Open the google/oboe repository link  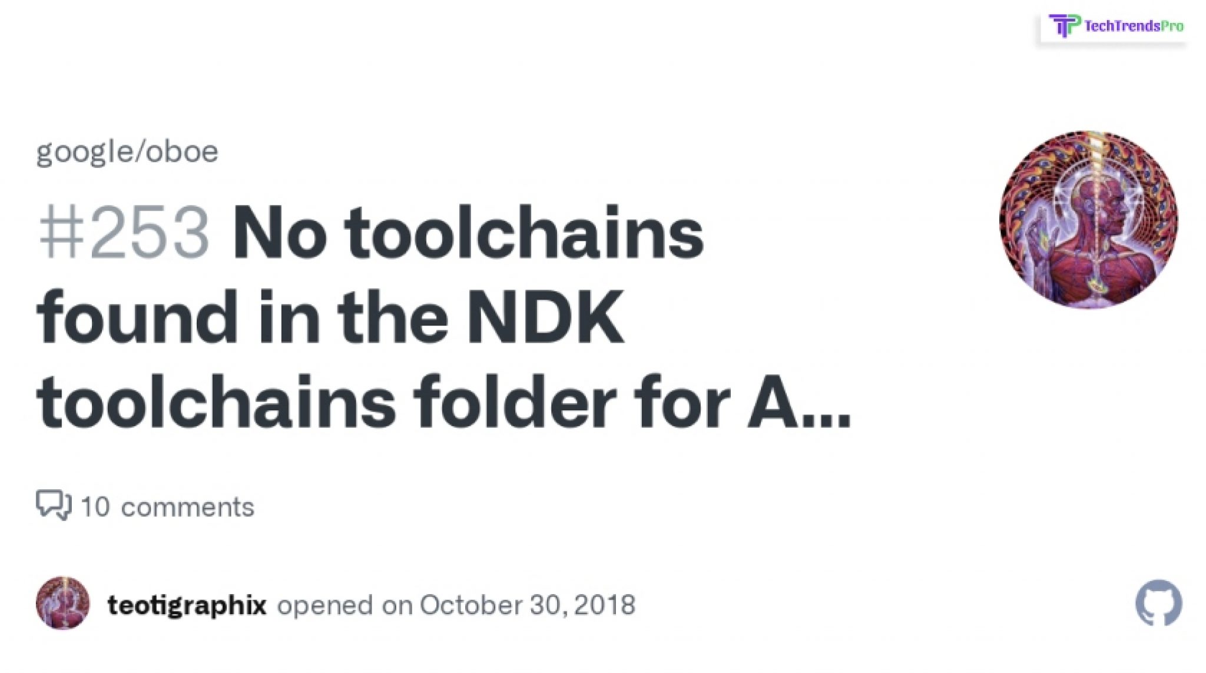(x=127, y=152)
